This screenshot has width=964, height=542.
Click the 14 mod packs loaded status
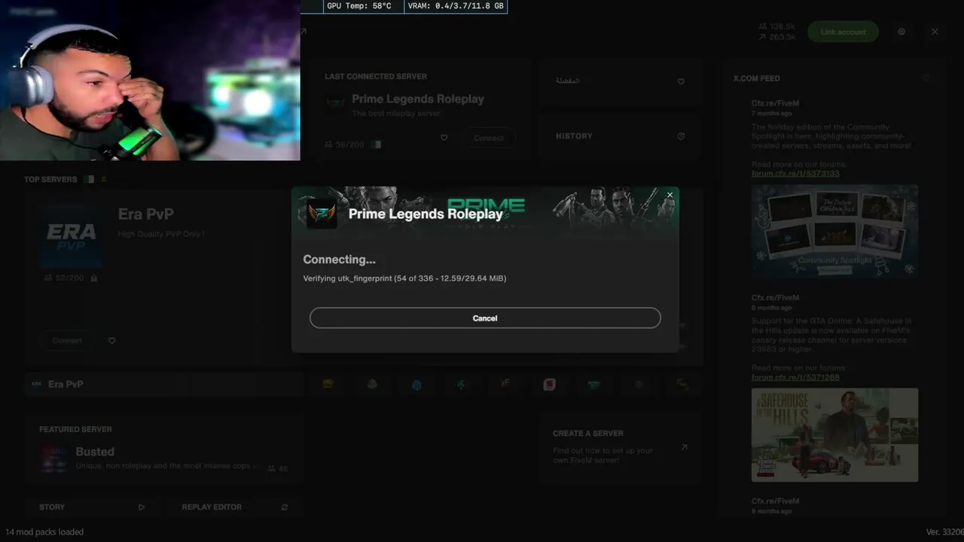(x=44, y=531)
